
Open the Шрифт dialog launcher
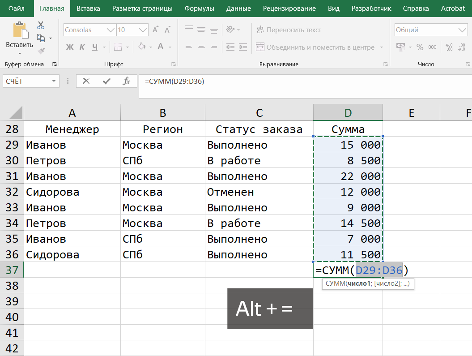(x=174, y=64)
